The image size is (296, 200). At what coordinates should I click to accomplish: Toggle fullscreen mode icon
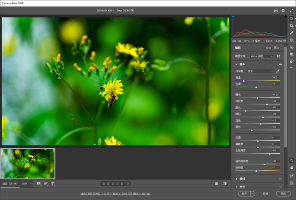coord(292,10)
